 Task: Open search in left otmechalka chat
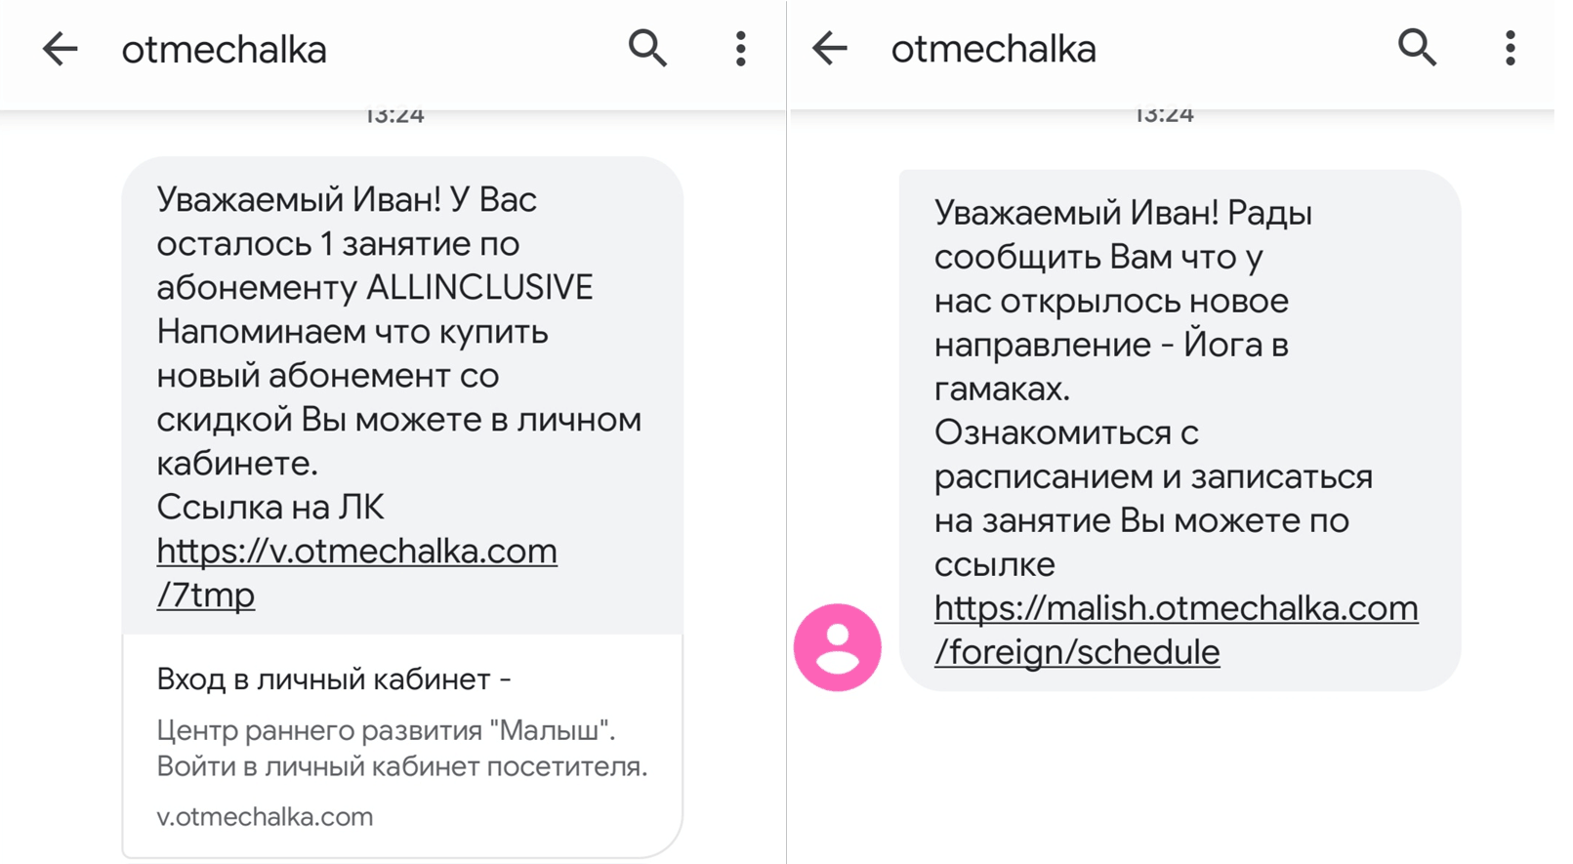647,48
